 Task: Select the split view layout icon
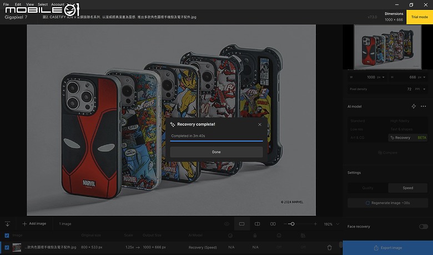(257, 224)
